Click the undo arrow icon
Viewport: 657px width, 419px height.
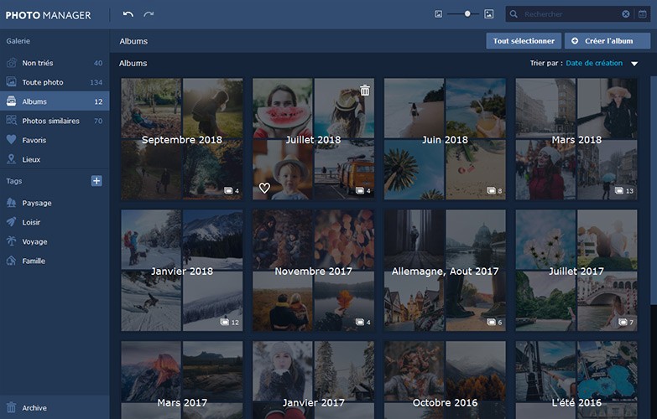[128, 14]
